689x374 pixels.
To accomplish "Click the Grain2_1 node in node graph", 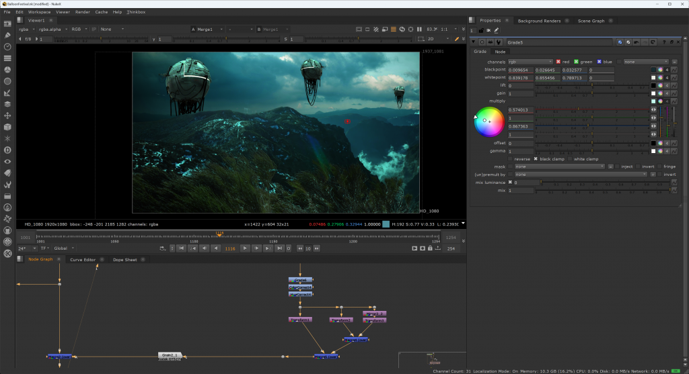I will pos(170,356).
